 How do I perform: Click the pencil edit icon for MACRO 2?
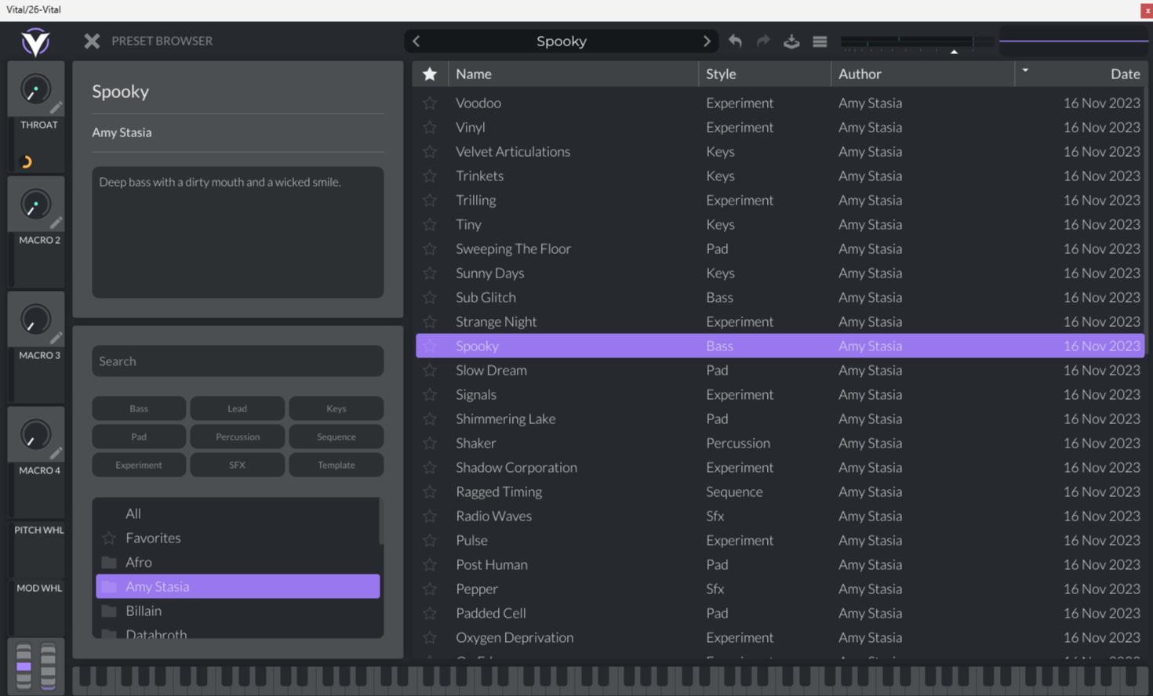pos(56,223)
